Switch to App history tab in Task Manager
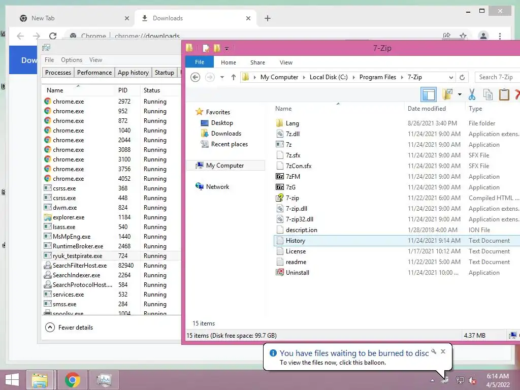Viewport: 520px width, 390px height. [x=133, y=72]
